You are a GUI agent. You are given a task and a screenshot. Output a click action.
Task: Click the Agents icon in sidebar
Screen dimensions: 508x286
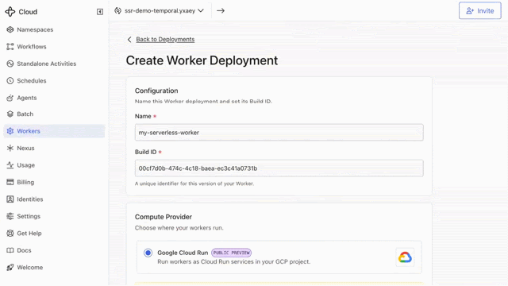click(10, 98)
